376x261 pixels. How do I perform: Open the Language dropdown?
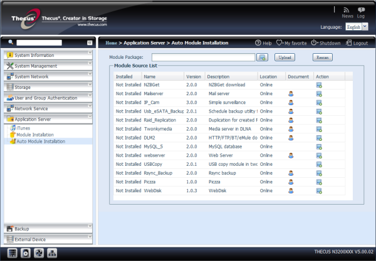point(357,28)
